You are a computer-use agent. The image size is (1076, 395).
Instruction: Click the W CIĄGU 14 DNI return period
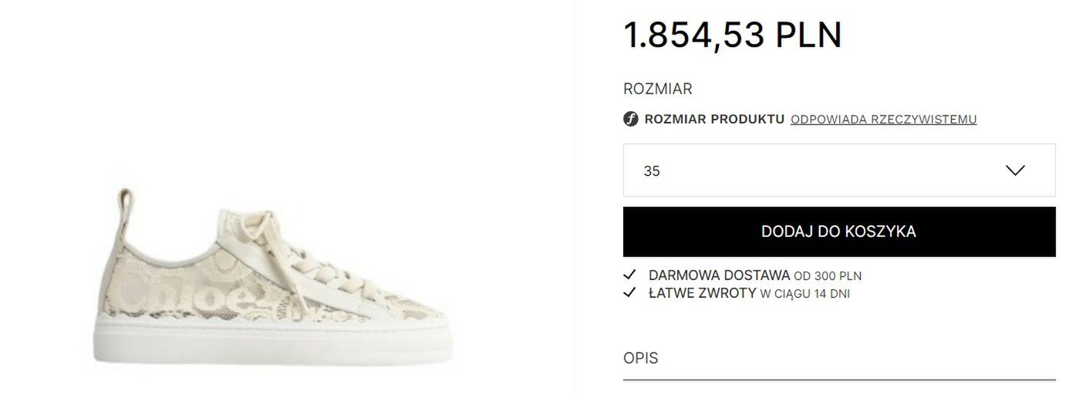805,294
